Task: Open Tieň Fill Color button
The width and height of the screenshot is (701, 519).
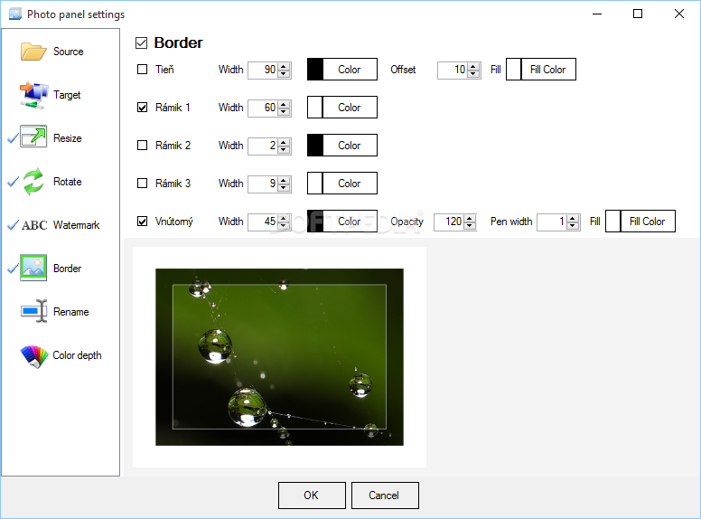Action: click(548, 70)
